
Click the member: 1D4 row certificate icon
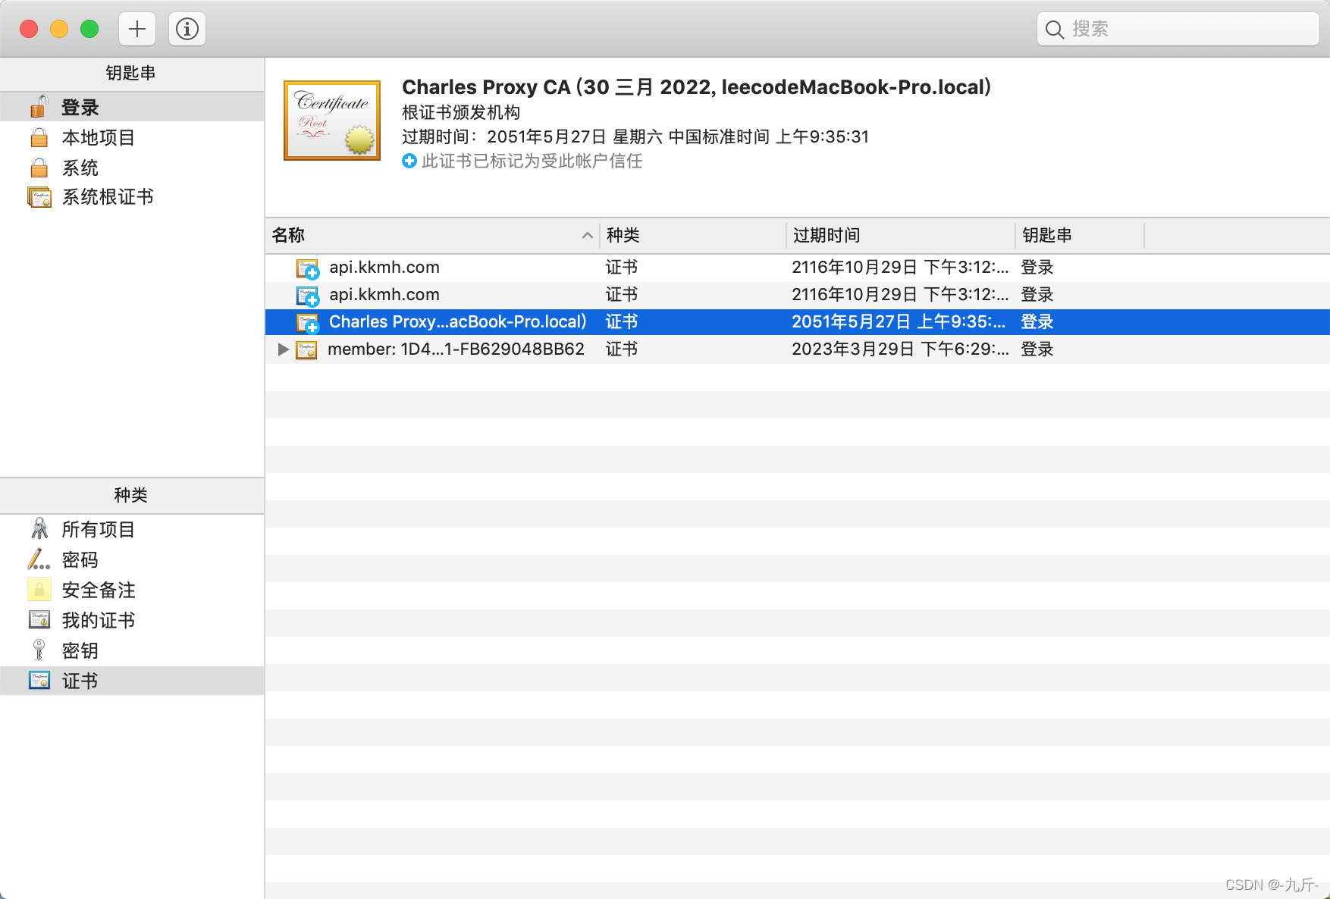coord(306,349)
